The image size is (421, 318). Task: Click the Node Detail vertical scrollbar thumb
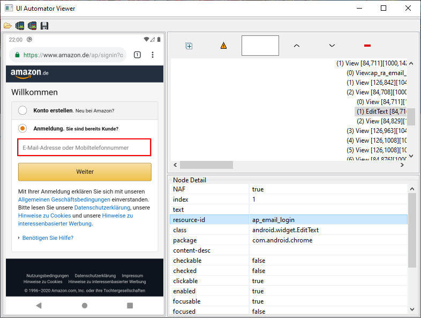[412, 231]
